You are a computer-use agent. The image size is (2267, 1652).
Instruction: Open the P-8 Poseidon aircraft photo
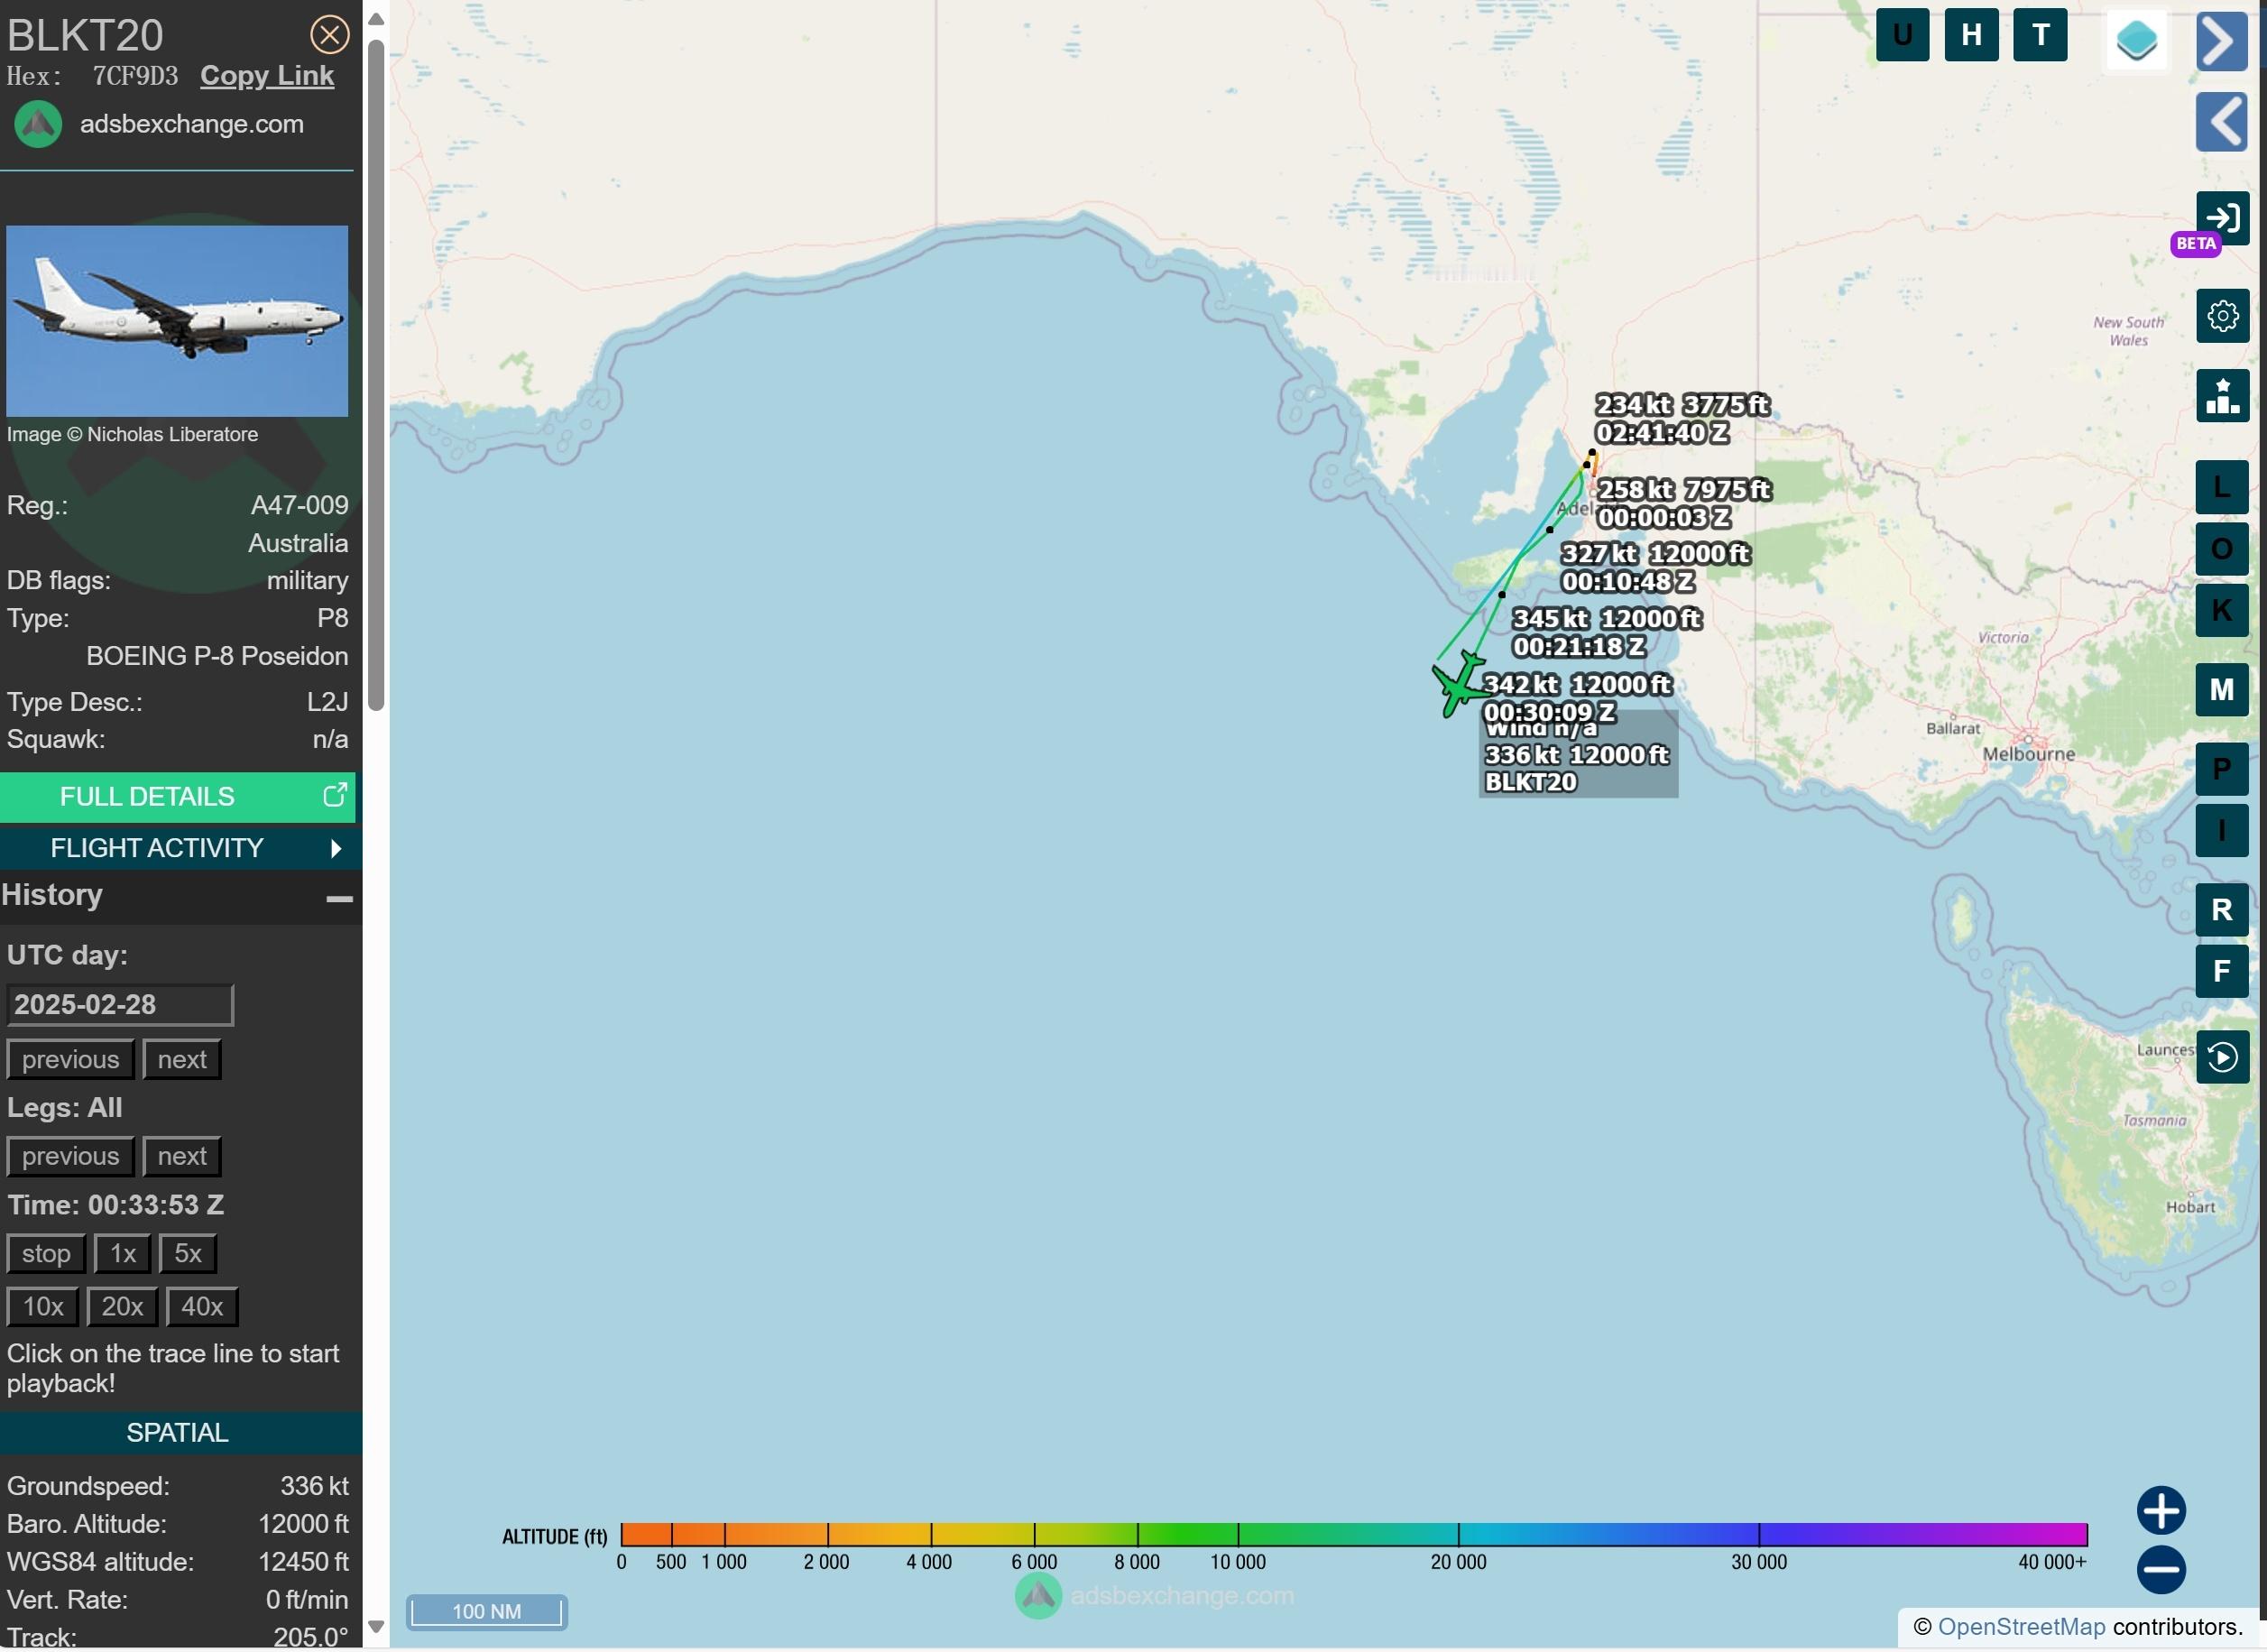coord(177,320)
